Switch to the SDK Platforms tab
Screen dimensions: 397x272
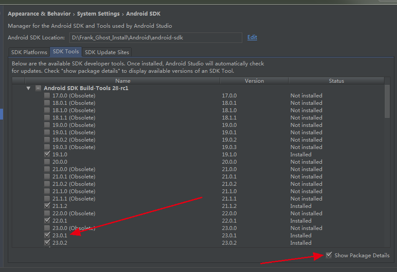coord(29,52)
